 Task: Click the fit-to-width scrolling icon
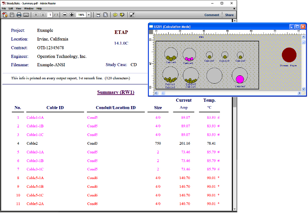(98, 15)
